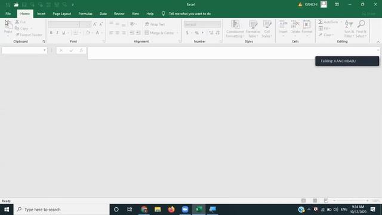Switch to the View tab
Image resolution: width=382 pixels, height=215 pixels.
click(135, 14)
